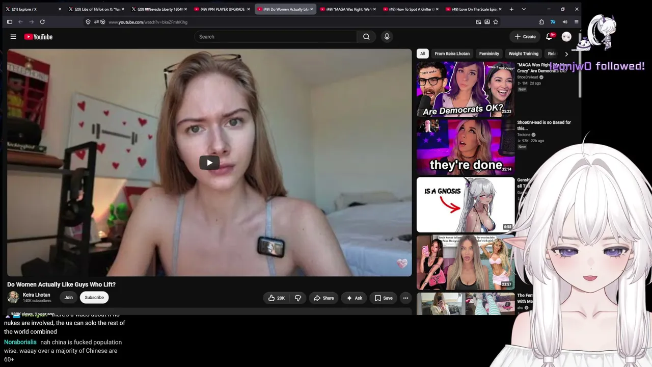Open a new browser tab
652x367 pixels.
click(x=511, y=9)
